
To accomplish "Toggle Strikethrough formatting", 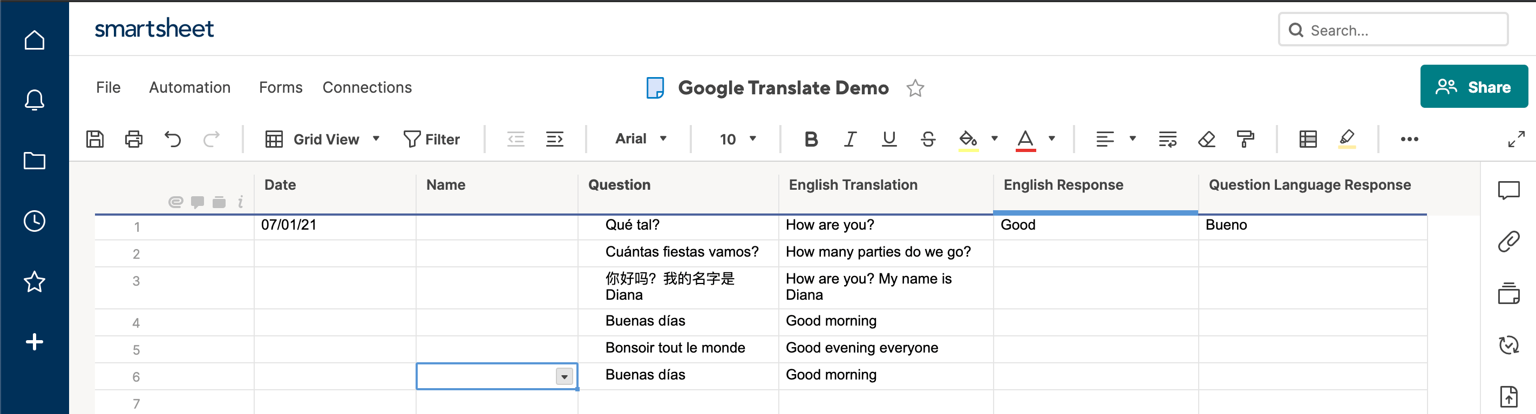I will pos(928,140).
